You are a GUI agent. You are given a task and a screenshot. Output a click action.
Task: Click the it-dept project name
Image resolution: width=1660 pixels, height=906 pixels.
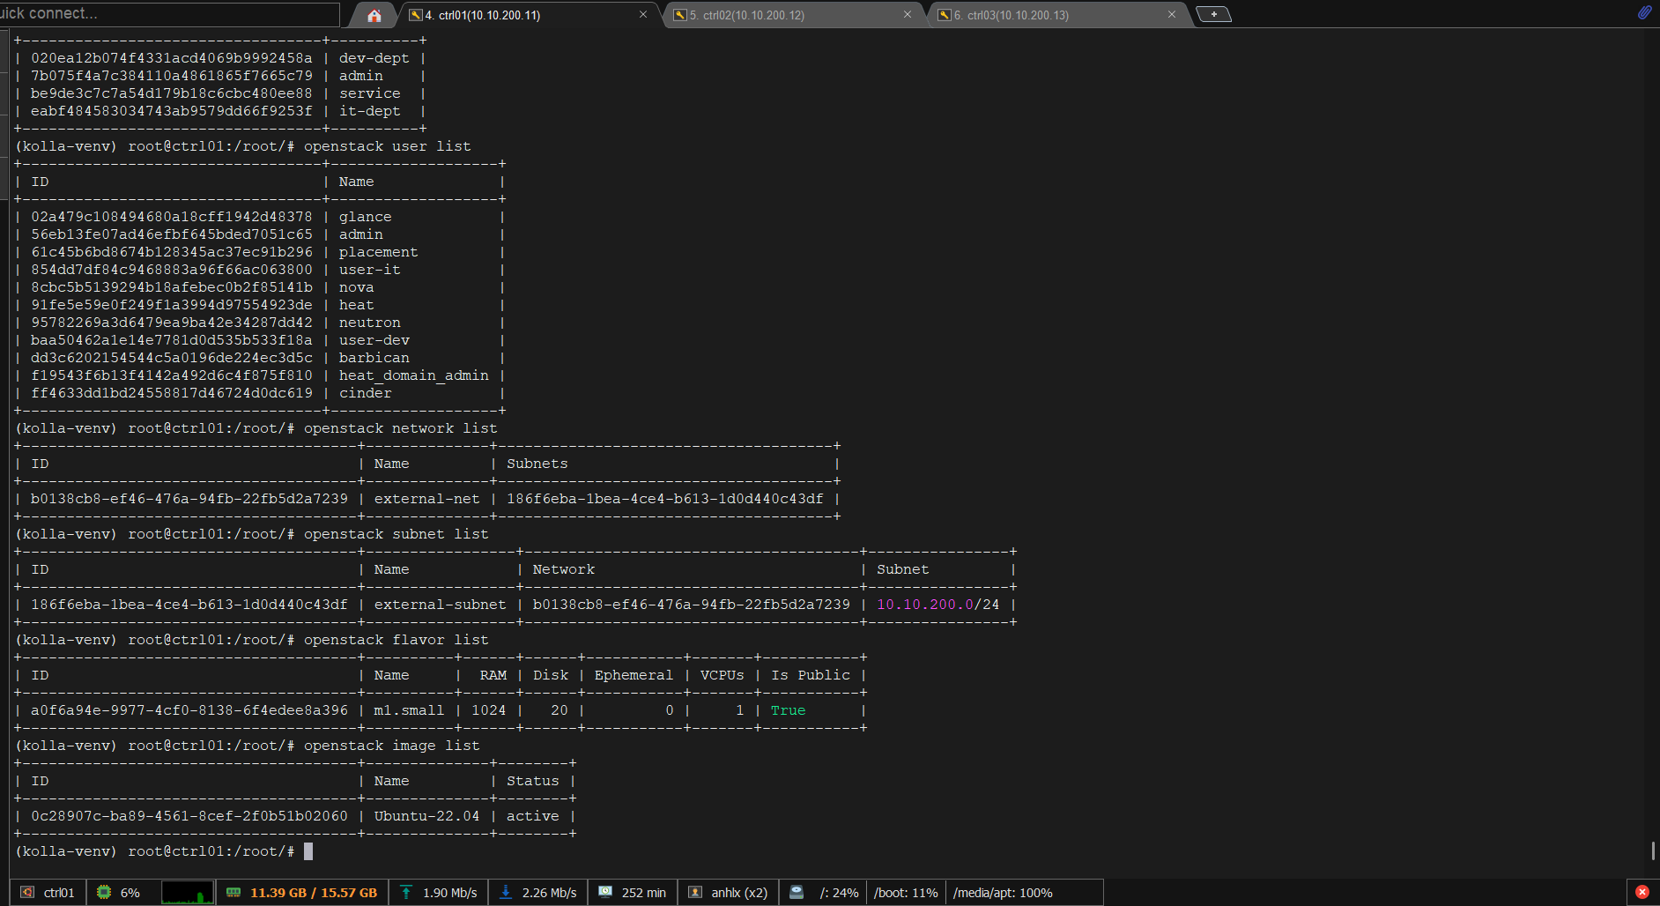370,111
